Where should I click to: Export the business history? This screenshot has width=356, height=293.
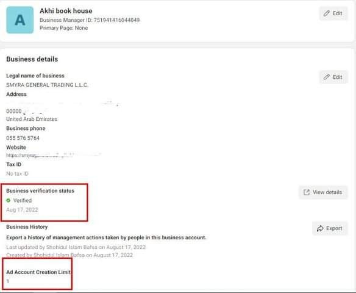[330, 228]
